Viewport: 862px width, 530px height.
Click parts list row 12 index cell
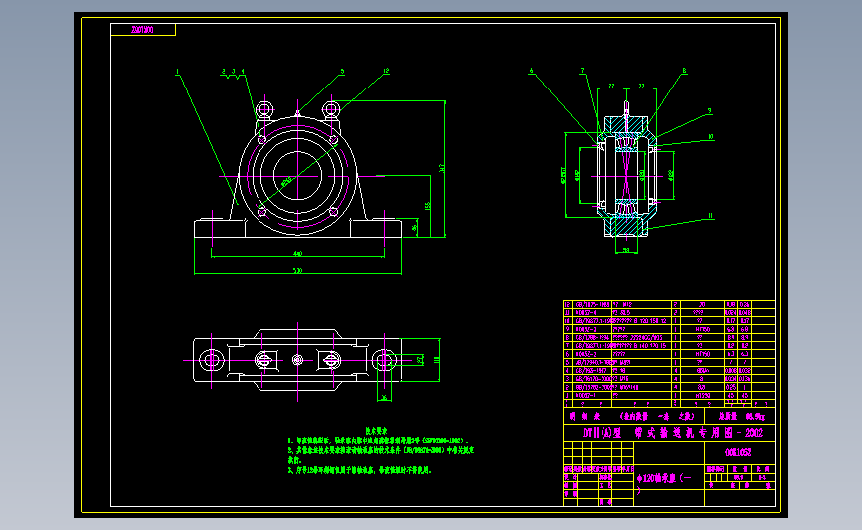(568, 304)
